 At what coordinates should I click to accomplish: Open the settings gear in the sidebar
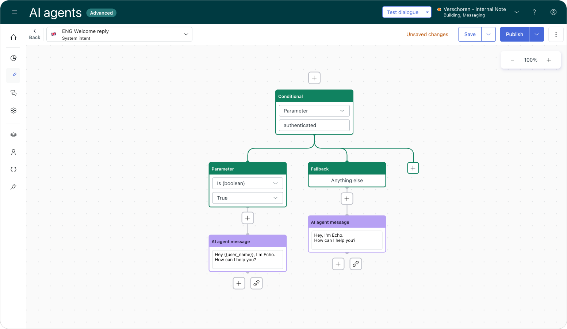[x=14, y=111]
